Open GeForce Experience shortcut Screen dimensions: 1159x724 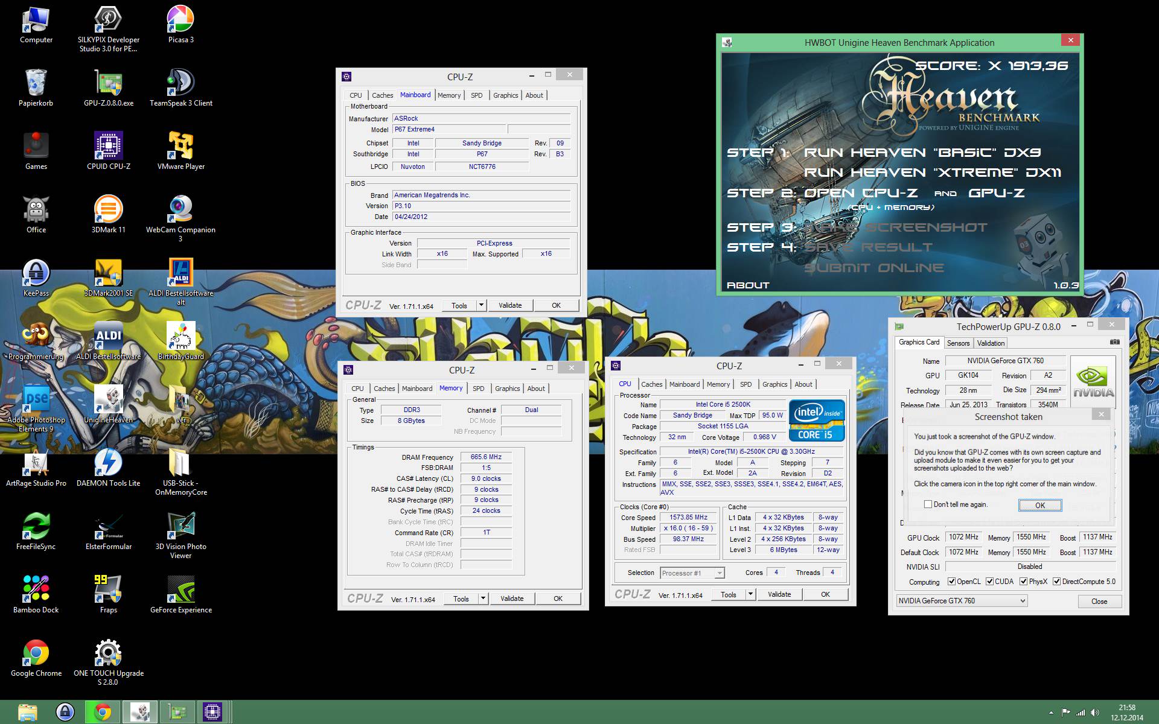180,595
